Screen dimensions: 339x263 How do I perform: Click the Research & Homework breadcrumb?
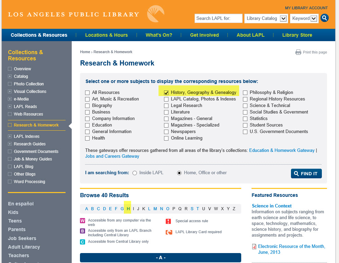pyautogui.click(x=113, y=52)
